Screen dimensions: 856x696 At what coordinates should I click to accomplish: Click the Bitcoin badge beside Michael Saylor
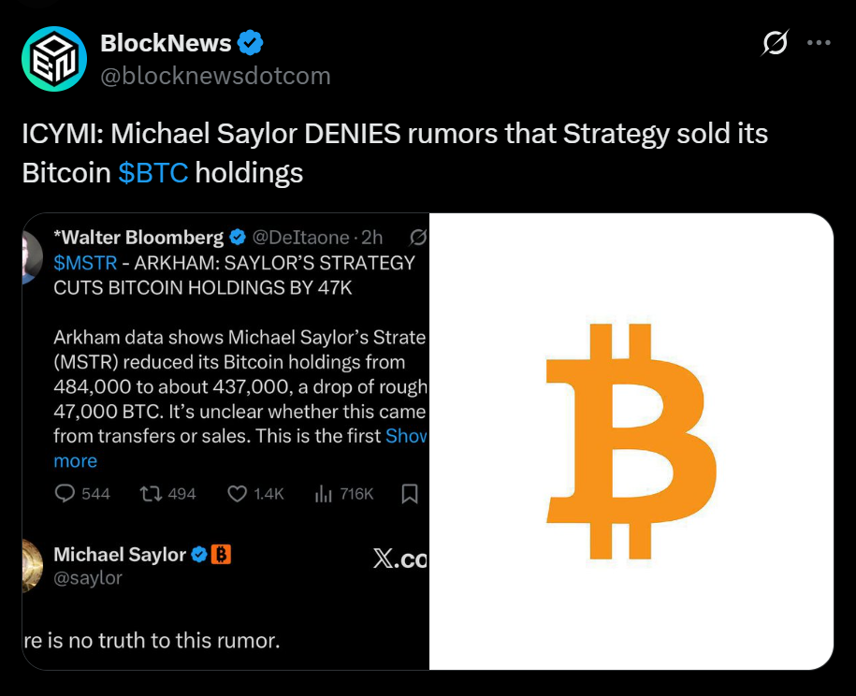221,554
